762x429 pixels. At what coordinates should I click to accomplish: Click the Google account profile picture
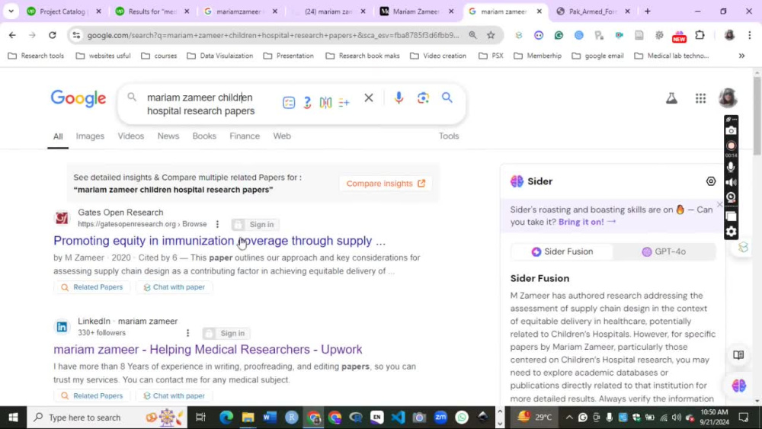728,98
